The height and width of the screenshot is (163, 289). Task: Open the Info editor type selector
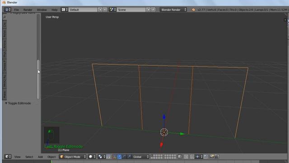click(x=8, y=10)
